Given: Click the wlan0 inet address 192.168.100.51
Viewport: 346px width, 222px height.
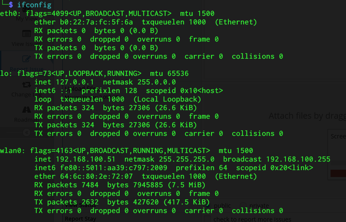Looking at the screenshot, I should (81, 159).
